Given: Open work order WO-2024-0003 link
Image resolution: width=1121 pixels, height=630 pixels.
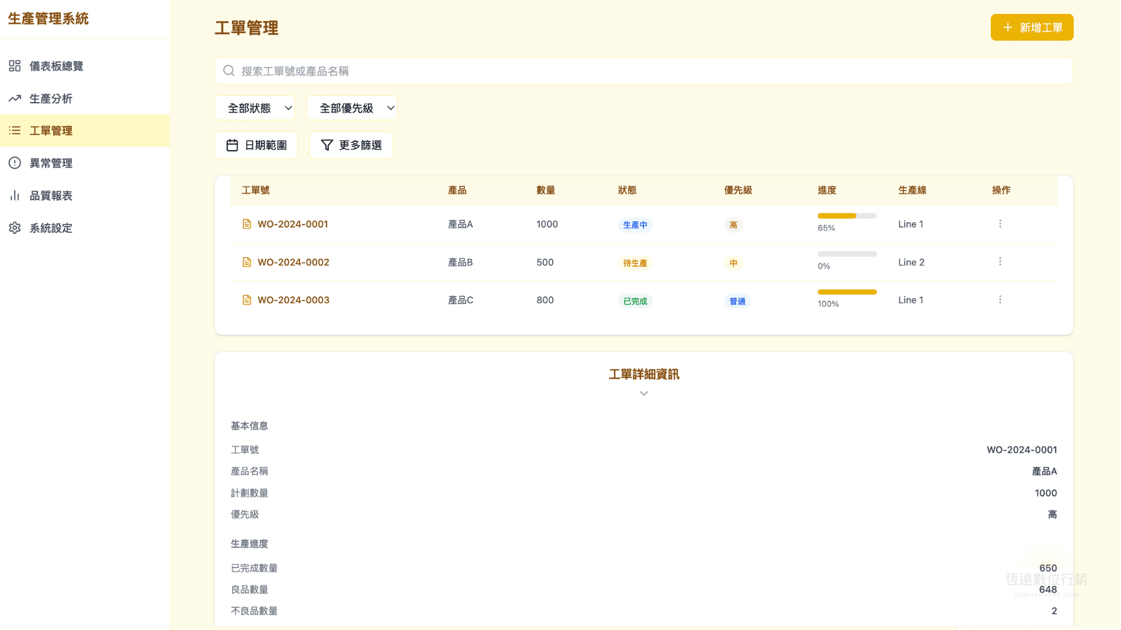Looking at the screenshot, I should [x=293, y=300].
